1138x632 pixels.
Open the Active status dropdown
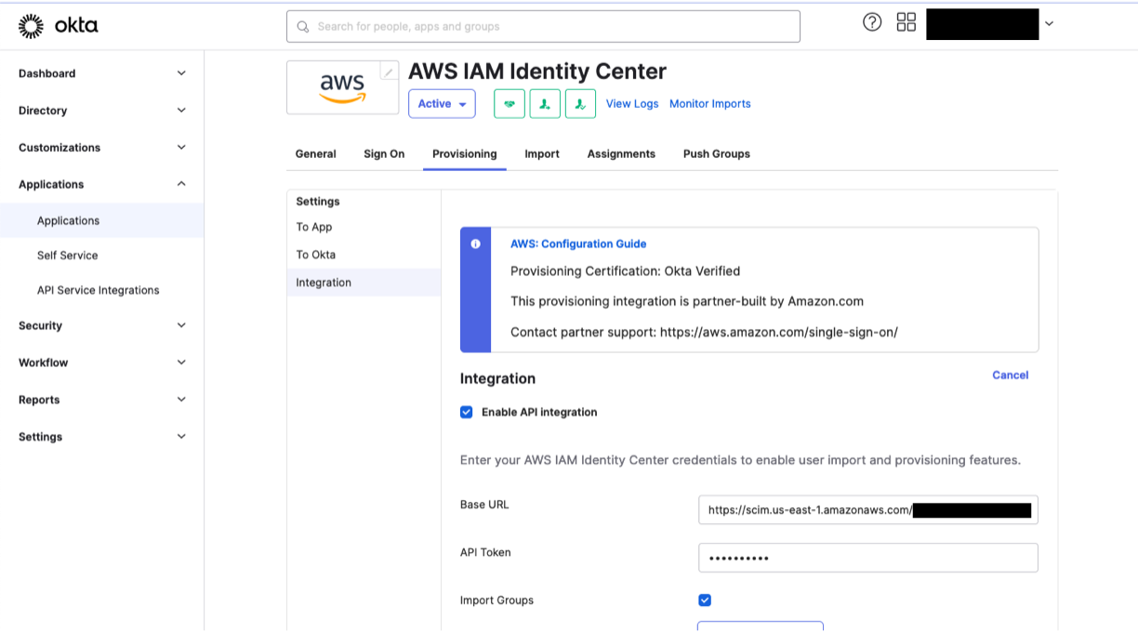[461, 103]
